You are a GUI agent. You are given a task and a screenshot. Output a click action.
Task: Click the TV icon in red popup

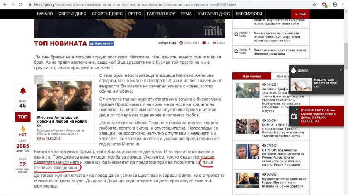click(x=293, y=112)
